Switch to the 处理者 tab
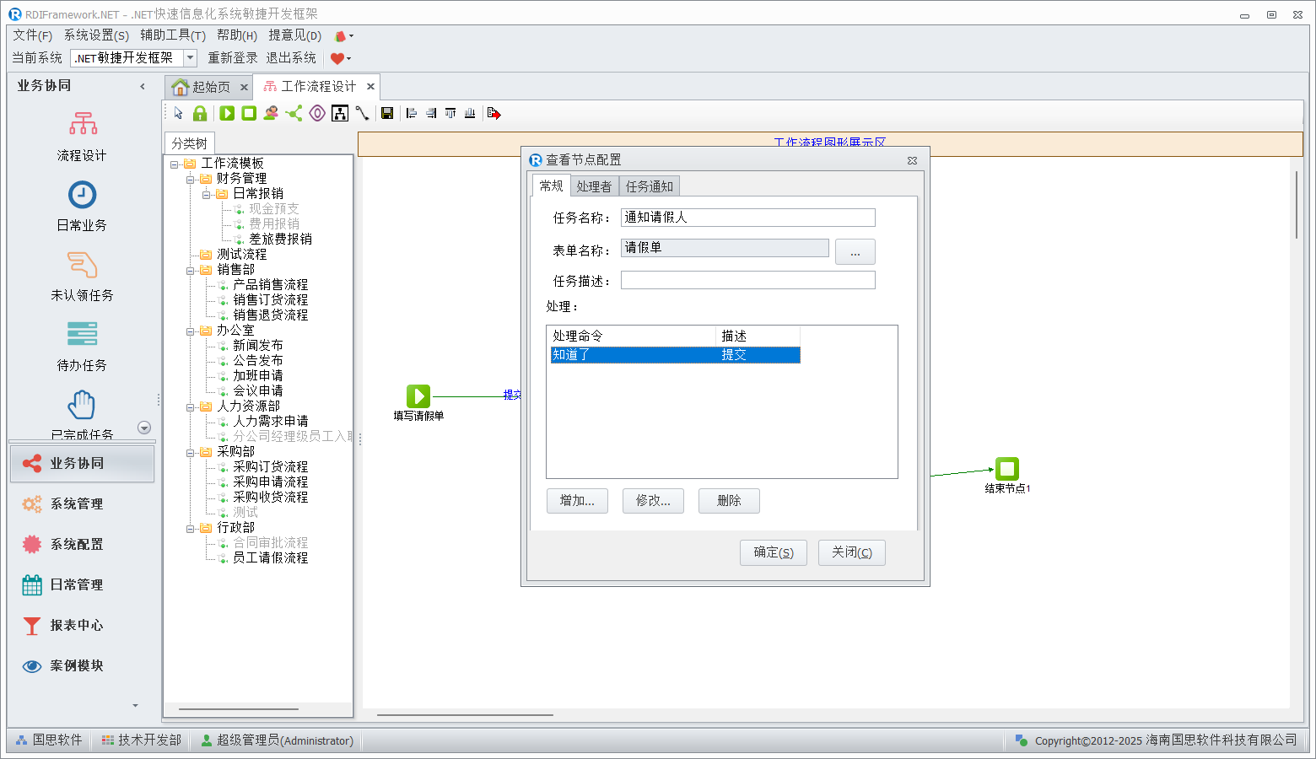The image size is (1316, 759). tap(594, 186)
